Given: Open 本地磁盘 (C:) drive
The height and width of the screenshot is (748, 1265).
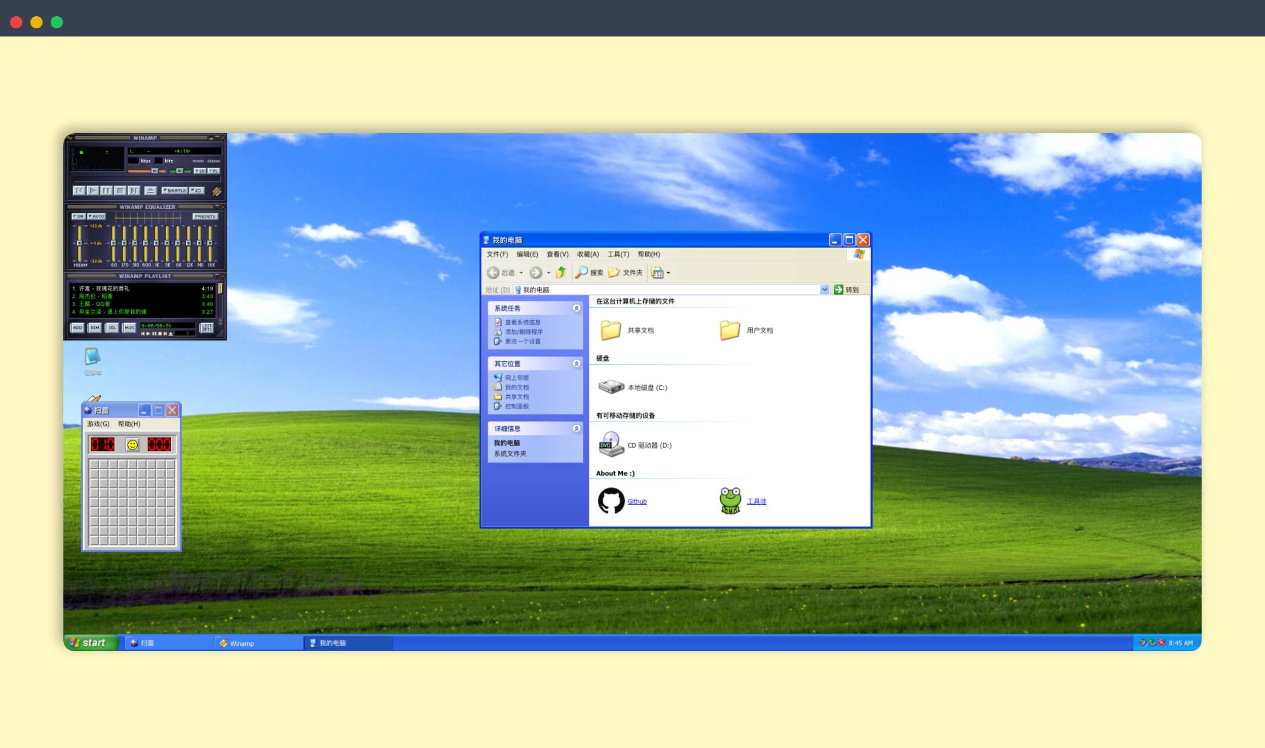Looking at the screenshot, I should point(647,387).
